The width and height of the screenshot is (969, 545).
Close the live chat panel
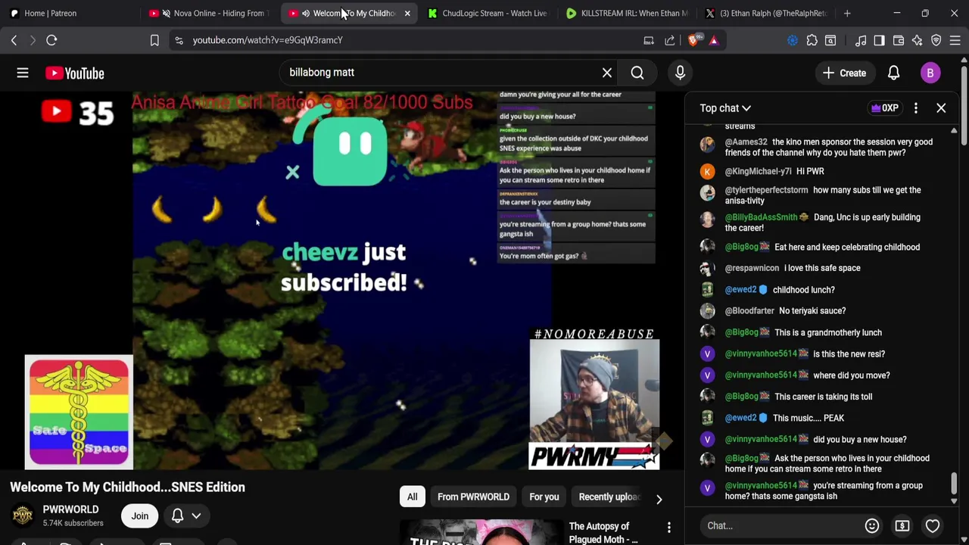941,108
